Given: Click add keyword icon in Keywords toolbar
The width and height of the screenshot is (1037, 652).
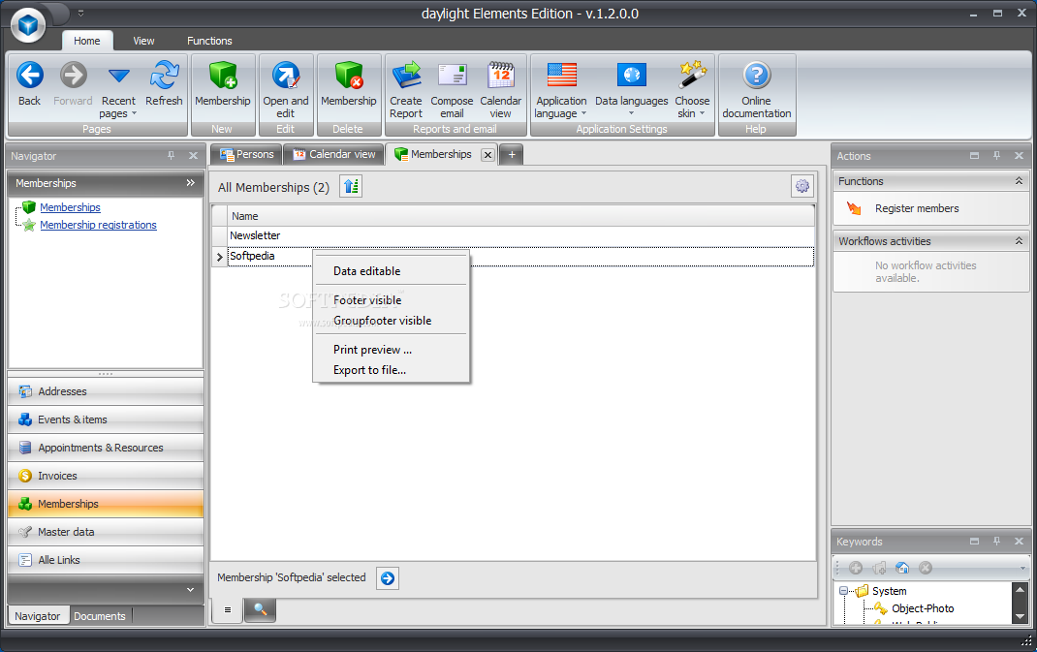Looking at the screenshot, I should (856, 568).
